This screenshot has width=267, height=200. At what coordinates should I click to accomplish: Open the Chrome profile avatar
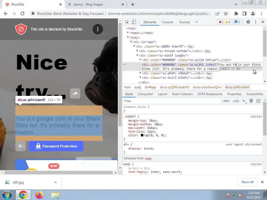[x=253, y=14]
